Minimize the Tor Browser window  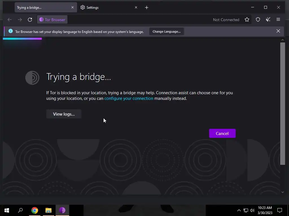tap(253, 7)
